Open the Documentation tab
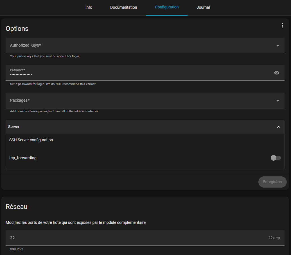 [x=123, y=7]
